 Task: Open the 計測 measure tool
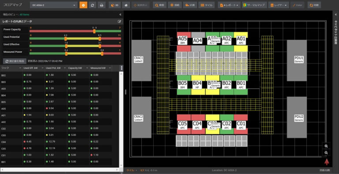[190, 5]
